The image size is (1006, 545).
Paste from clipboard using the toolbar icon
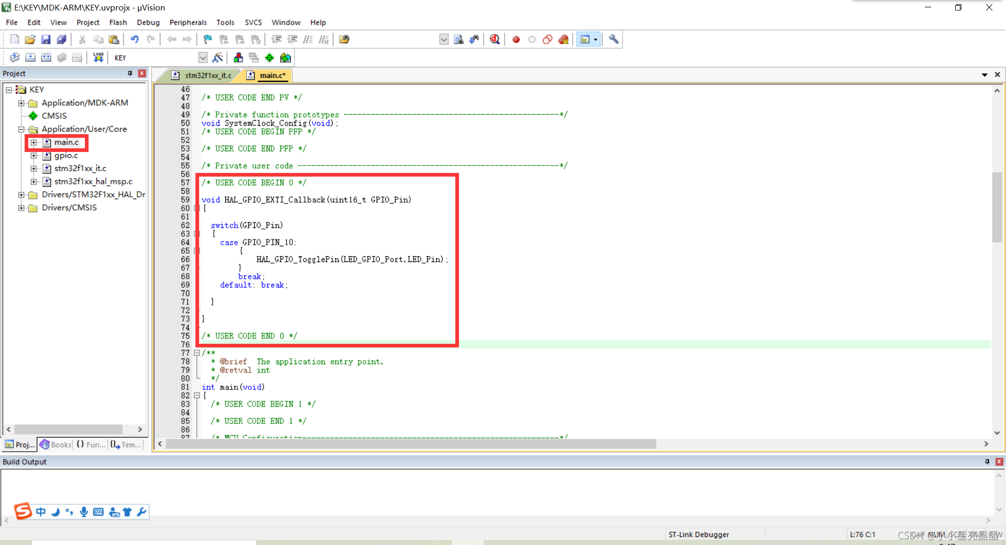point(114,39)
